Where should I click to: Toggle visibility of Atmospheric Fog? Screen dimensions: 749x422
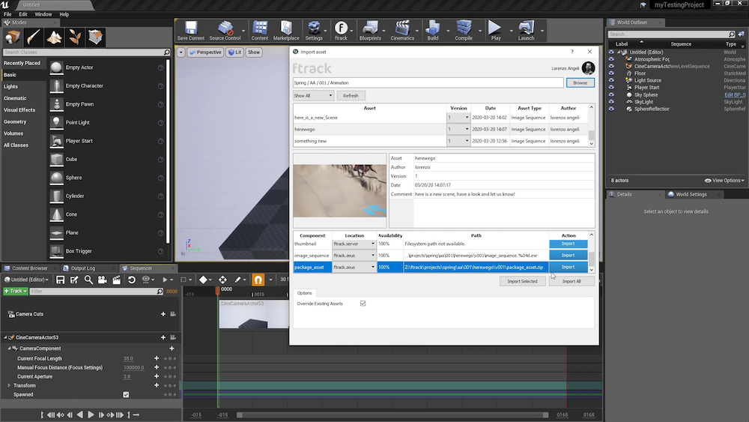(611, 59)
